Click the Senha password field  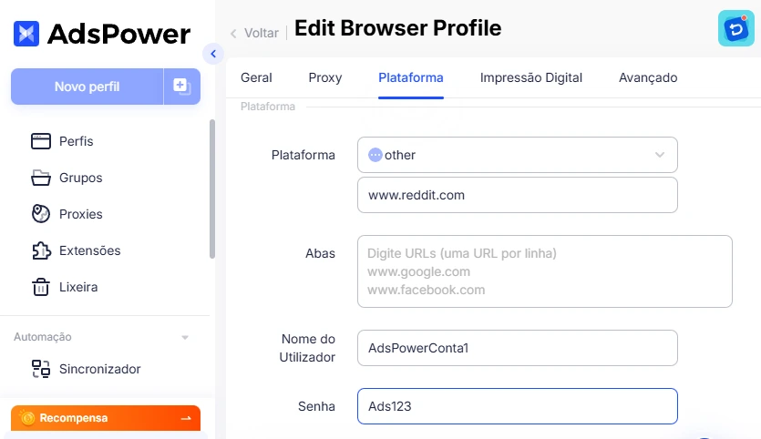(x=517, y=406)
